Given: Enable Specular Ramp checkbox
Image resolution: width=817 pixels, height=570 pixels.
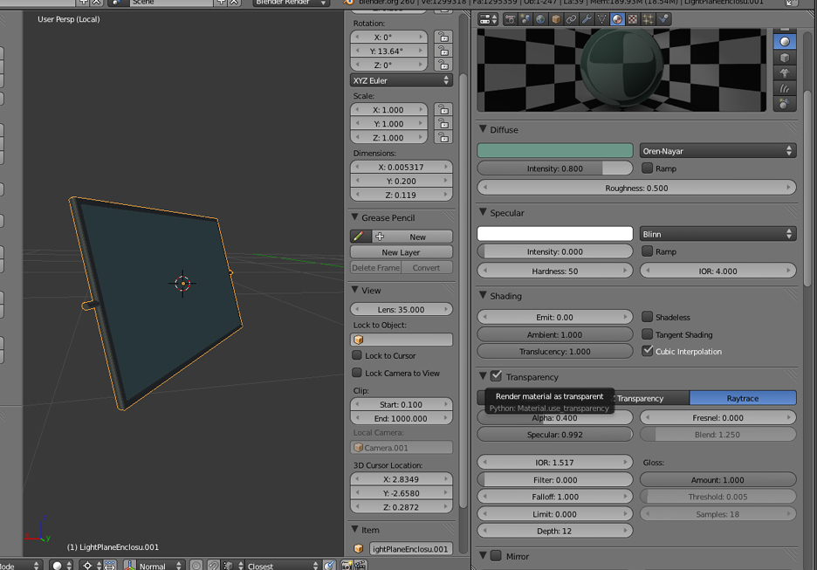Looking at the screenshot, I should (647, 251).
